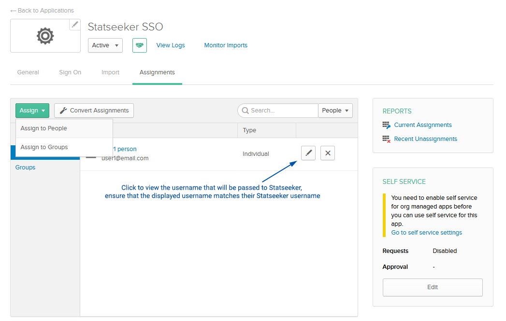This screenshot has height=321, width=506.
Task: Open the People filter dropdown
Action: (335, 111)
